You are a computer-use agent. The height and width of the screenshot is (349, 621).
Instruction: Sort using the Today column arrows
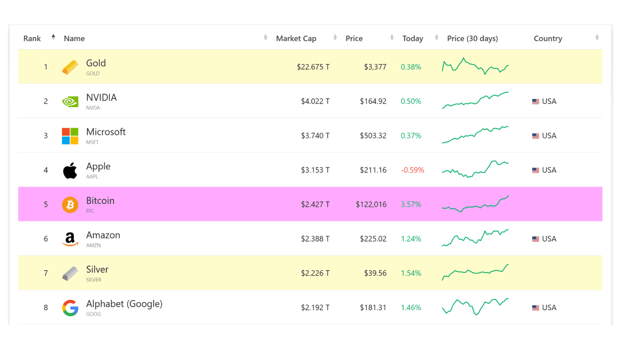coord(437,37)
